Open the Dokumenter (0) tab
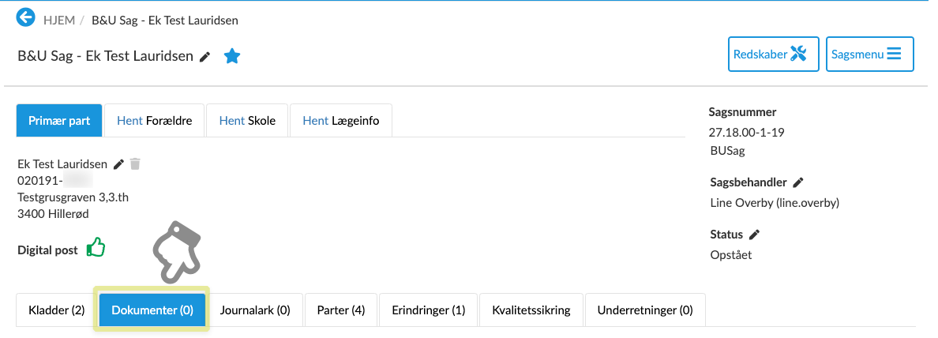Screen dimensions: 938x338 (x=152, y=310)
